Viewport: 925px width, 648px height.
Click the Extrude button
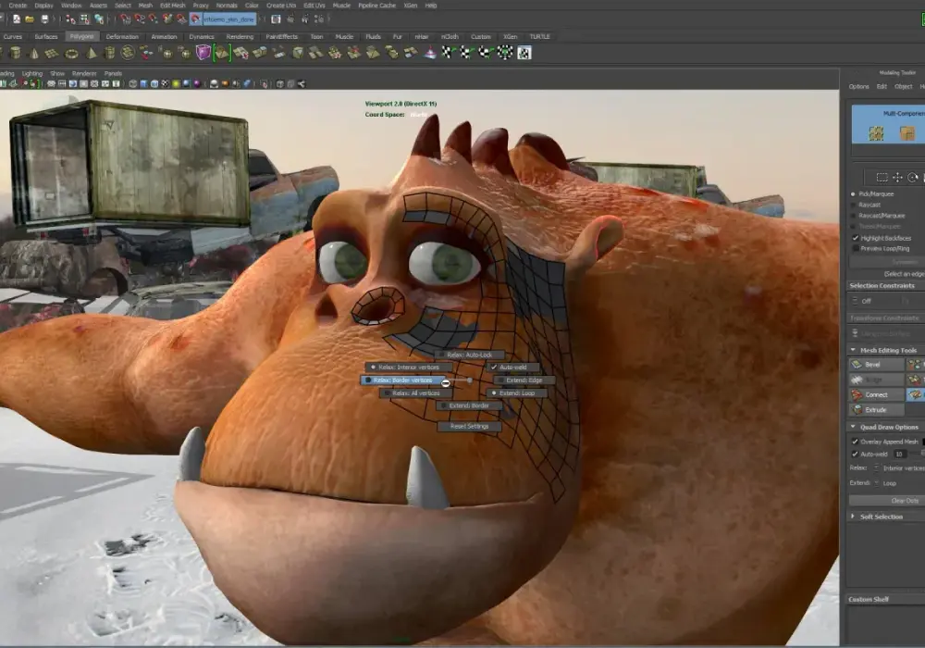877,409
